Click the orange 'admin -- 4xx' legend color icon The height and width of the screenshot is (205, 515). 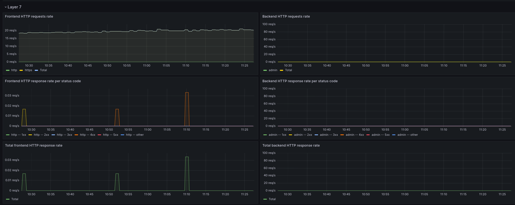click(x=342, y=135)
